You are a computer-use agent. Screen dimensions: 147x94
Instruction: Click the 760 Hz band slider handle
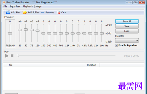[61, 33]
